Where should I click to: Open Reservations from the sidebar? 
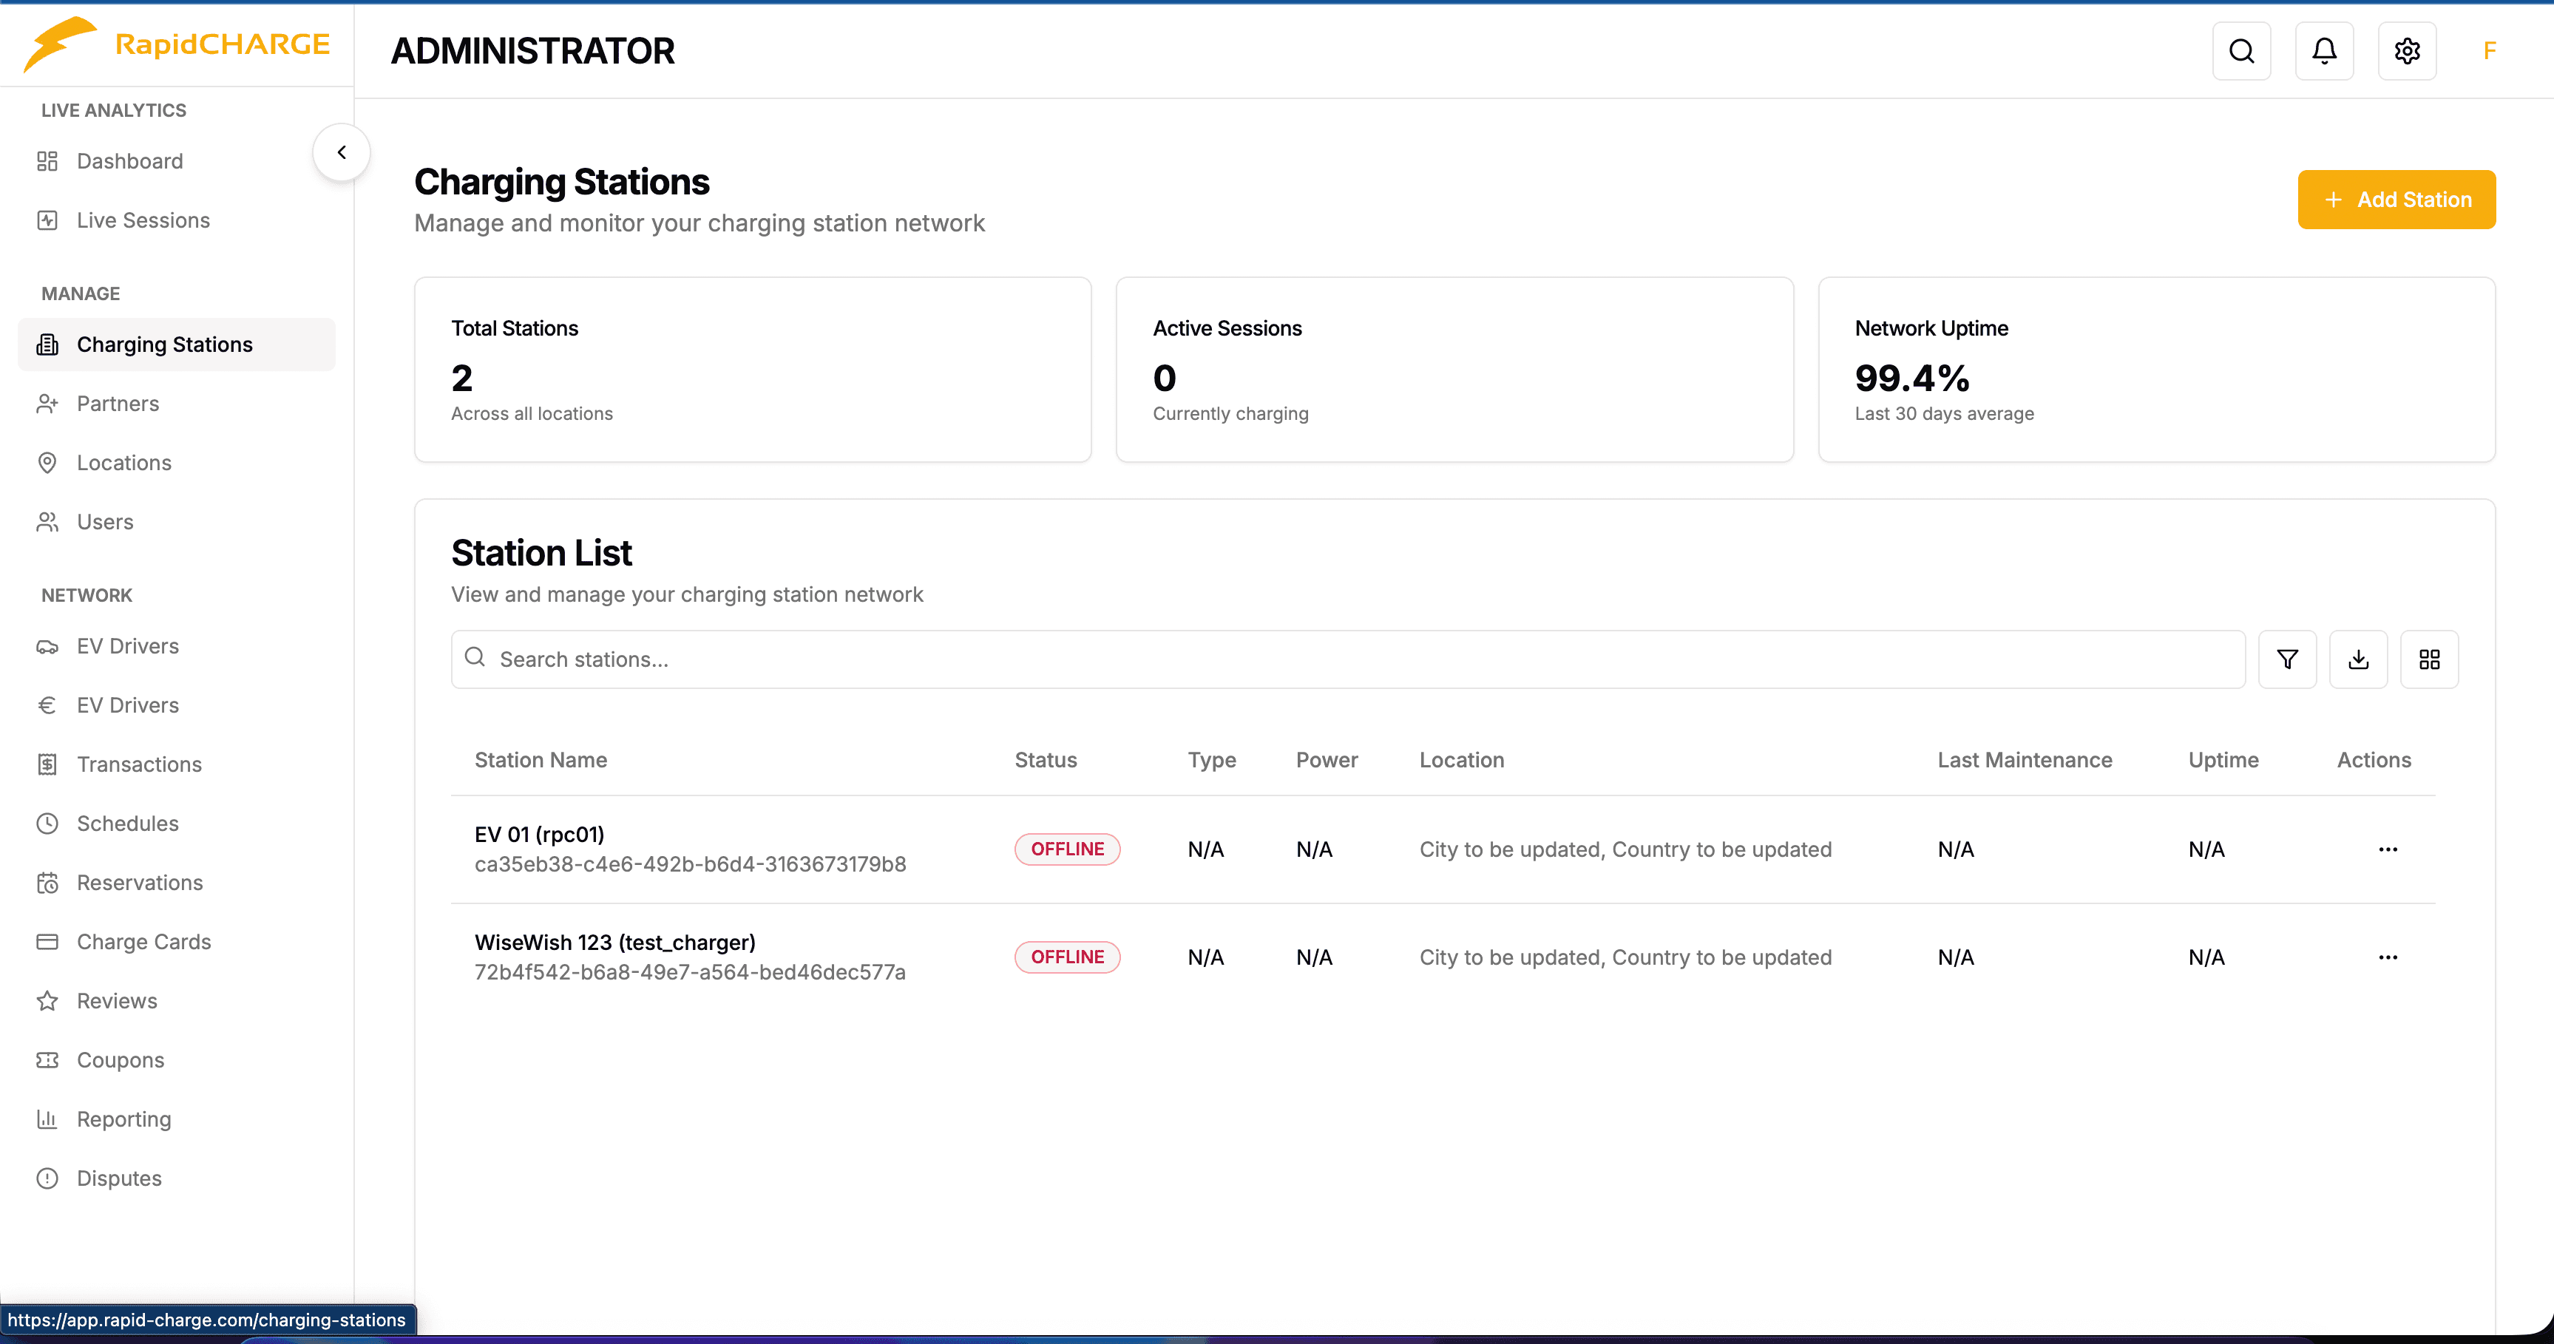[x=140, y=882]
